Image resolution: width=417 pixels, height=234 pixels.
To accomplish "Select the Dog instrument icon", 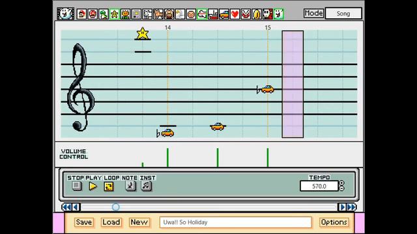I will pos(147,14).
